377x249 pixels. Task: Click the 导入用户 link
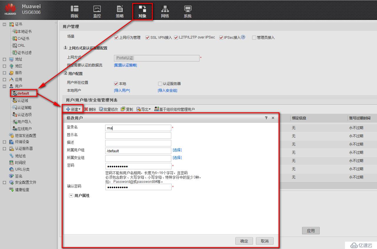(122, 91)
